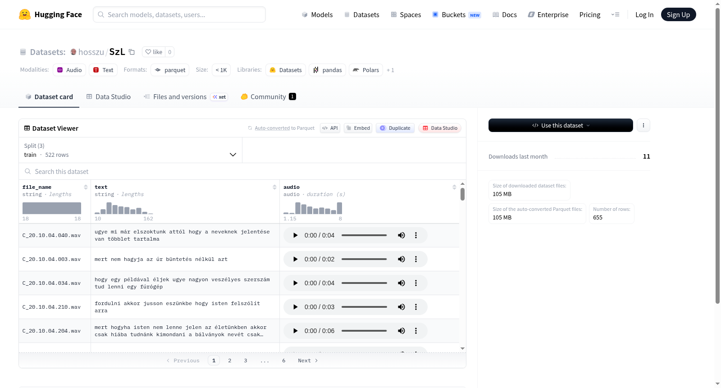721x388 pixels.
Task: Sort the text column
Action: 274,187
